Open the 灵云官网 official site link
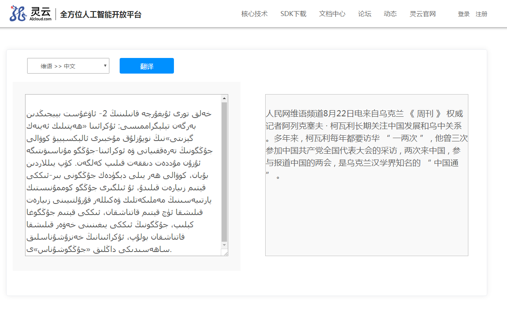Screen dimensions: 507x312 422,14
